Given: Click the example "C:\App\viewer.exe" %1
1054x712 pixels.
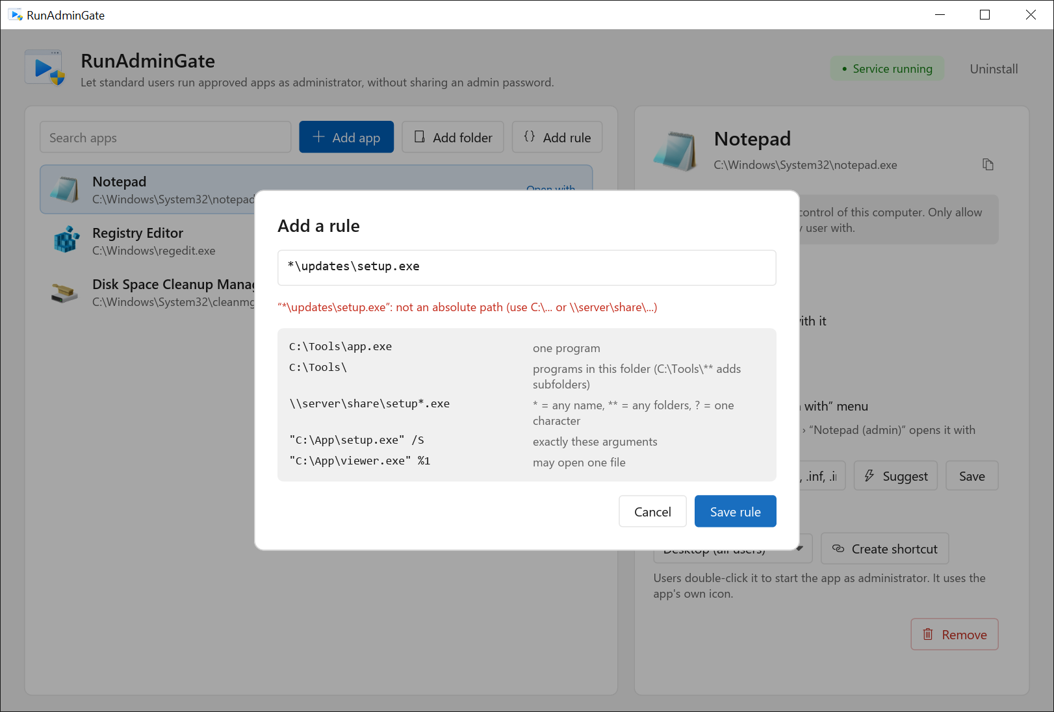Looking at the screenshot, I should (x=360, y=461).
